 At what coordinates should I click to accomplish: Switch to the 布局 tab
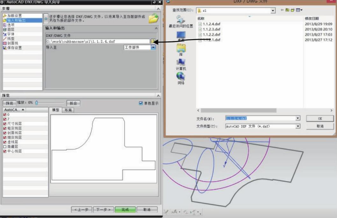tap(68, 110)
